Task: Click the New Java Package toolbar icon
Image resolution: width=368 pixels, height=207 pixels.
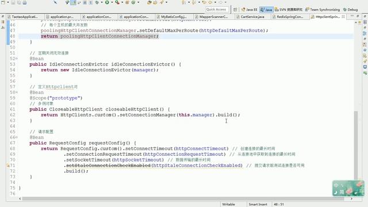Action: 127,2
